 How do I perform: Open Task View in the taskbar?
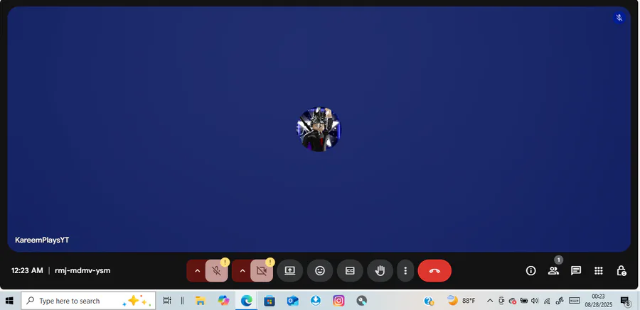(167, 301)
